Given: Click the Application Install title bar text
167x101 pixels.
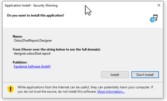Looking at the screenshot, I should [31, 5].
